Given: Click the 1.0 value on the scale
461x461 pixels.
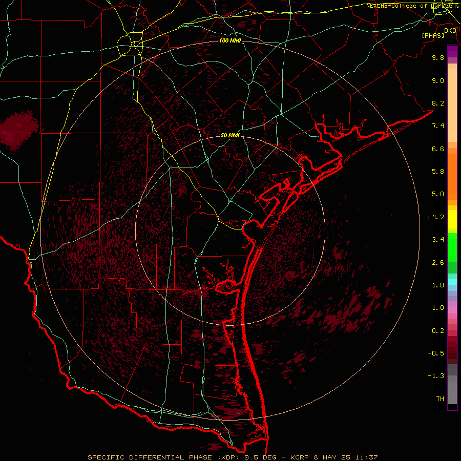Looking at the screenshot, I should (x=438, y=308).
